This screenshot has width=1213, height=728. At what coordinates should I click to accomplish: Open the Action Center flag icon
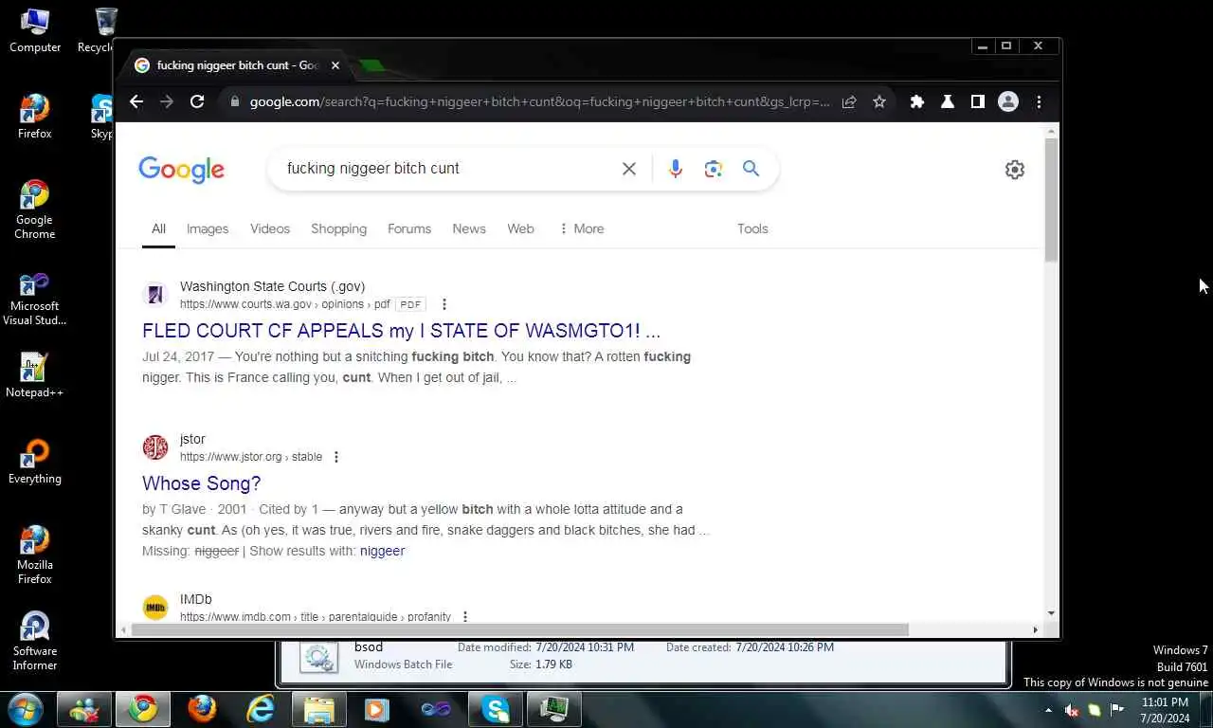point(1117,710)
